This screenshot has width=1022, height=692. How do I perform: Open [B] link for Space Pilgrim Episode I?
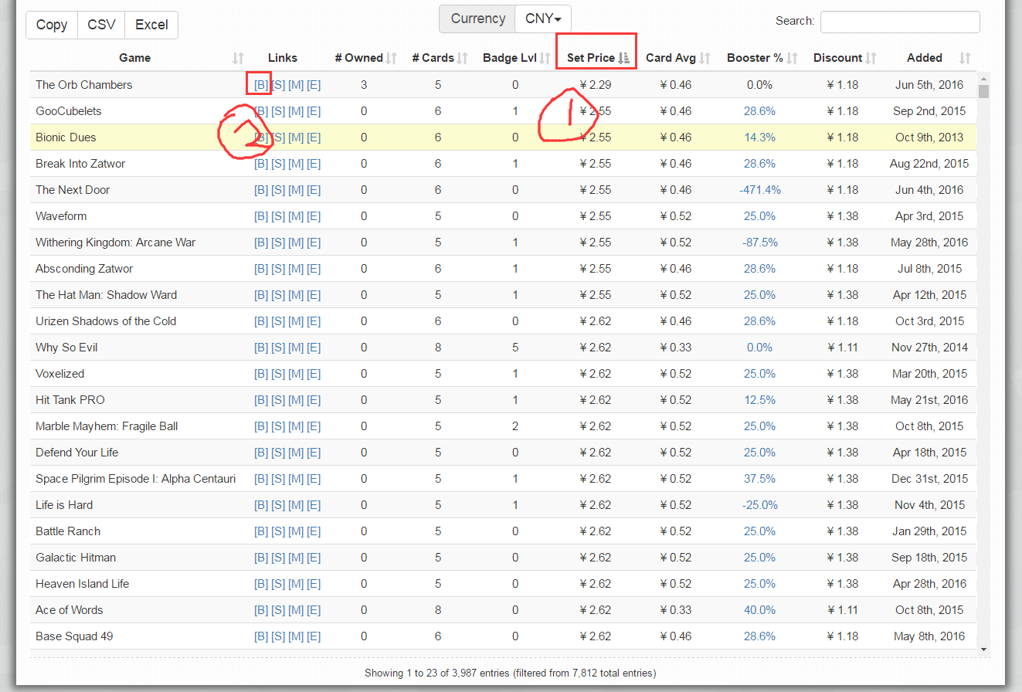[261, 479]
